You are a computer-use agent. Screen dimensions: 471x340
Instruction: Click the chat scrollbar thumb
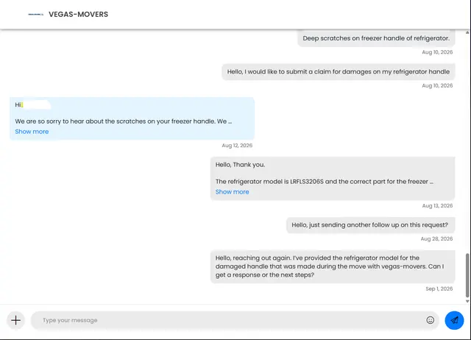[467, 275]
